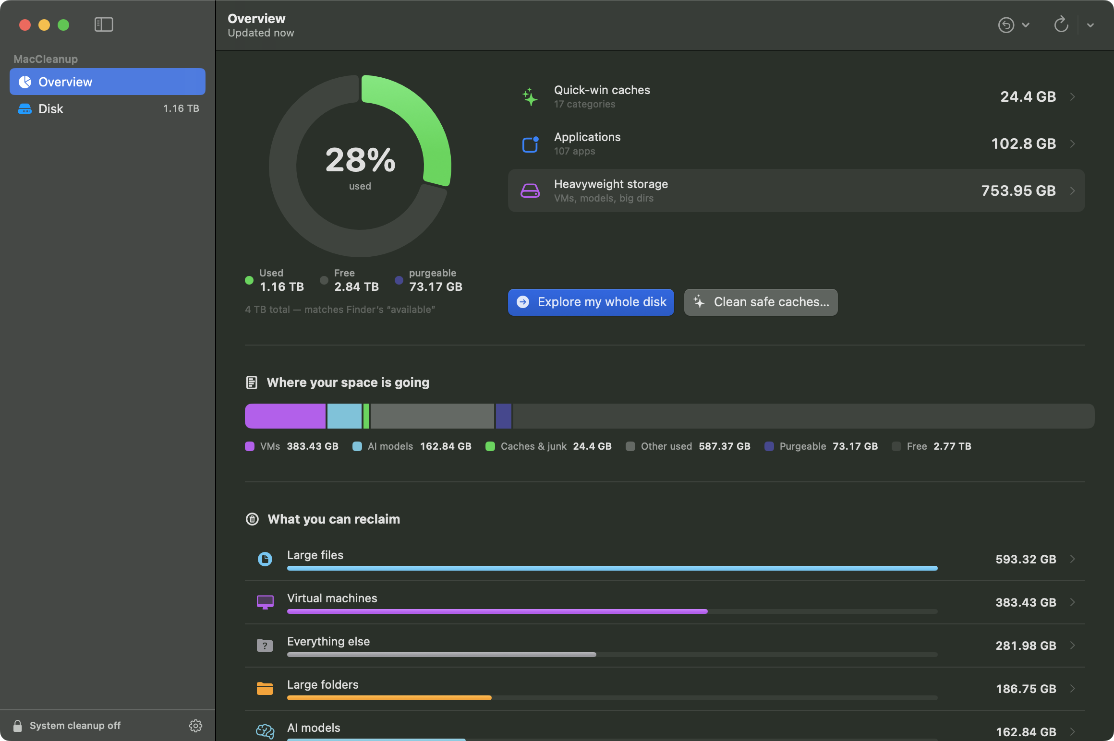The height and width of the screenshot is (741, 1114).
Task: Open the Applications row
Action: [797, 144]
